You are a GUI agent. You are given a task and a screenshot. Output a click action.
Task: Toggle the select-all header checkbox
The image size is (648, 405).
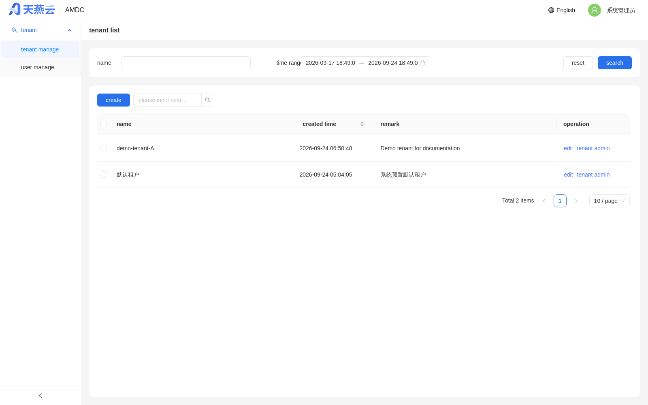coord(104,124)
